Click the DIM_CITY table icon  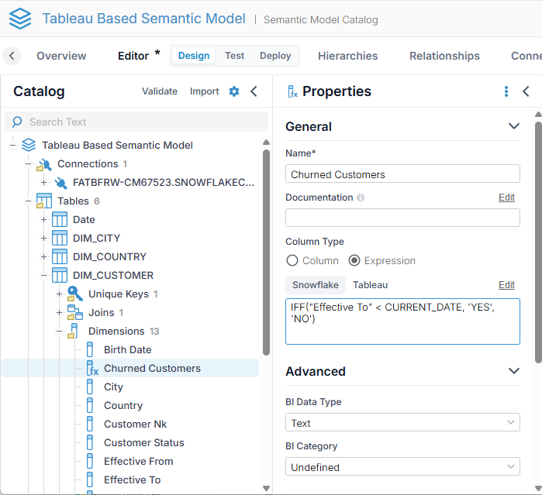60,238
